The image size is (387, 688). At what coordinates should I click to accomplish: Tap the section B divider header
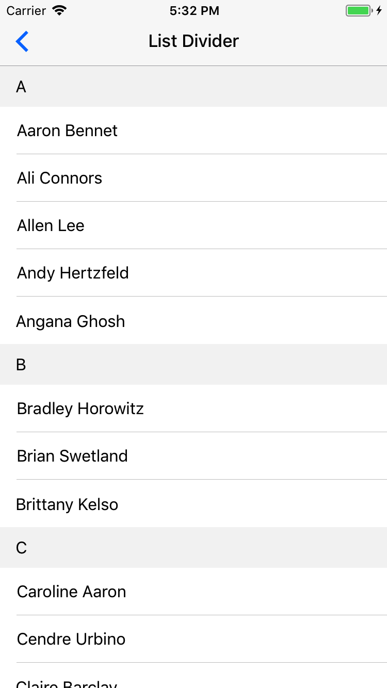[193, 365]
